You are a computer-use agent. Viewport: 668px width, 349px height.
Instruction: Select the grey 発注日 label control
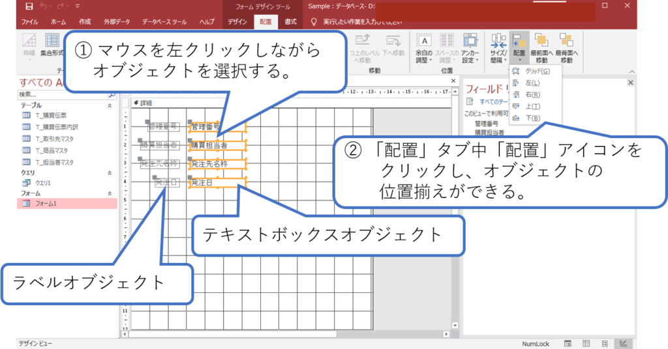point(166,182)
